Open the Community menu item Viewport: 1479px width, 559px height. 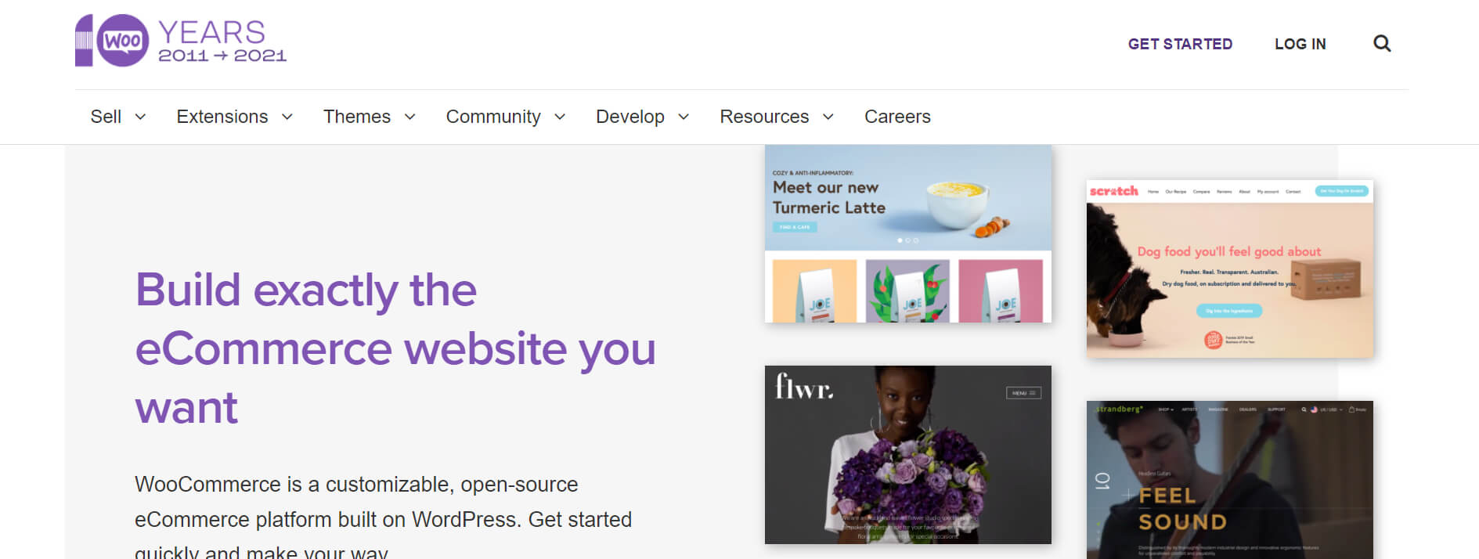click(493, 117)
